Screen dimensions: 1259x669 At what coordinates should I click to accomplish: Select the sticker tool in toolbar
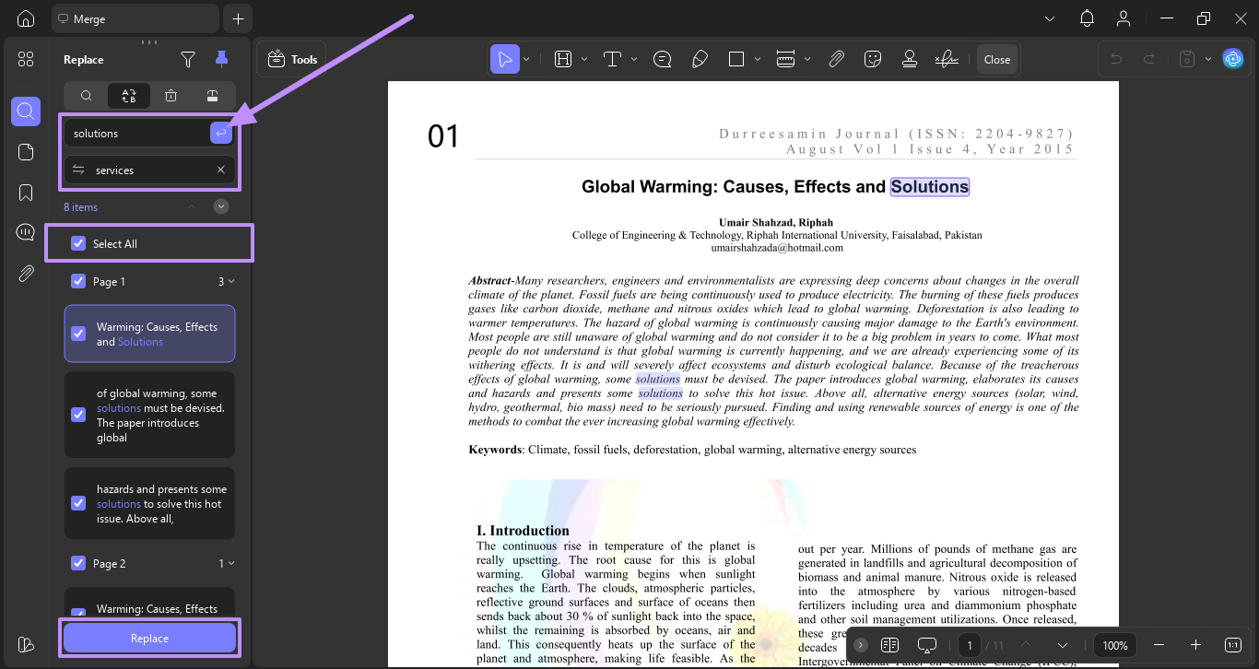pyautogui.click(x=872, y=59)
